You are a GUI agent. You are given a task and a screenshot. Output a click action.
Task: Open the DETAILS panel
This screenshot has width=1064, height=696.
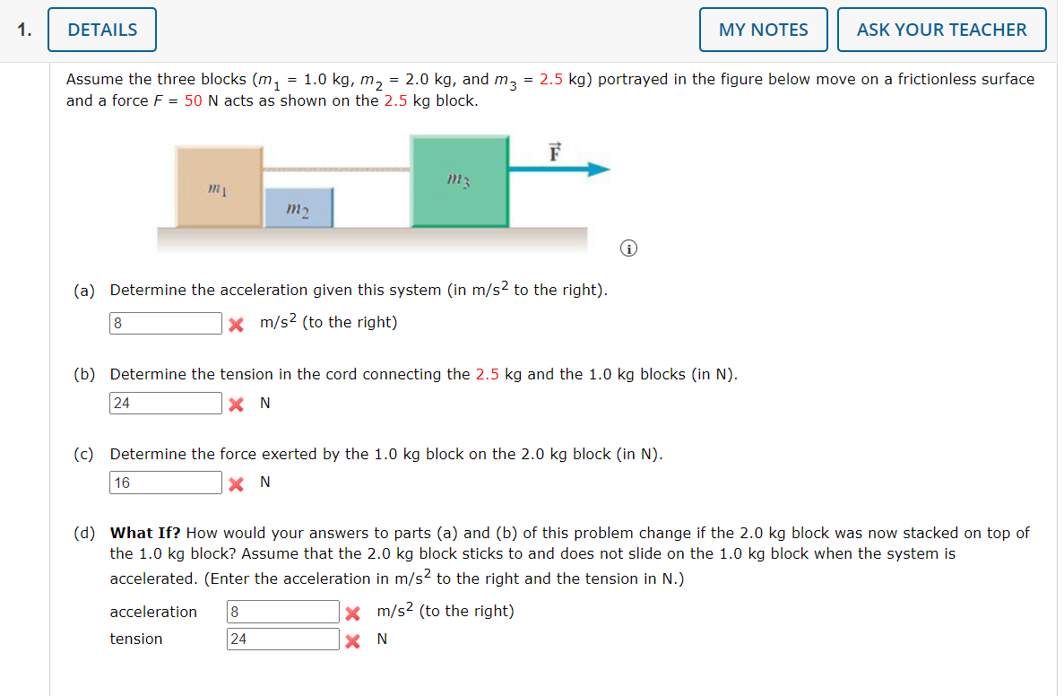101,29
